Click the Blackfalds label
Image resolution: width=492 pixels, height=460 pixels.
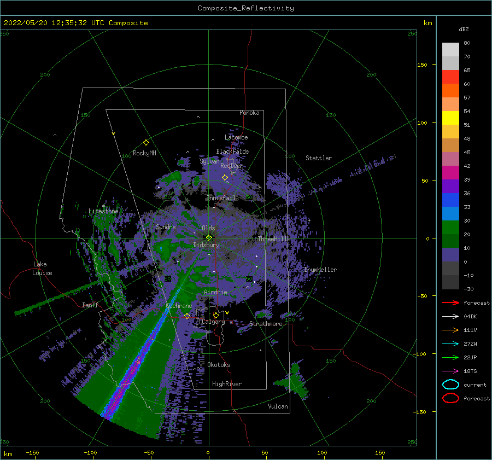point(232,152)
